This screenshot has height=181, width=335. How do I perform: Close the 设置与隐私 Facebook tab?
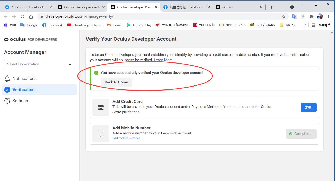point(209,7)
